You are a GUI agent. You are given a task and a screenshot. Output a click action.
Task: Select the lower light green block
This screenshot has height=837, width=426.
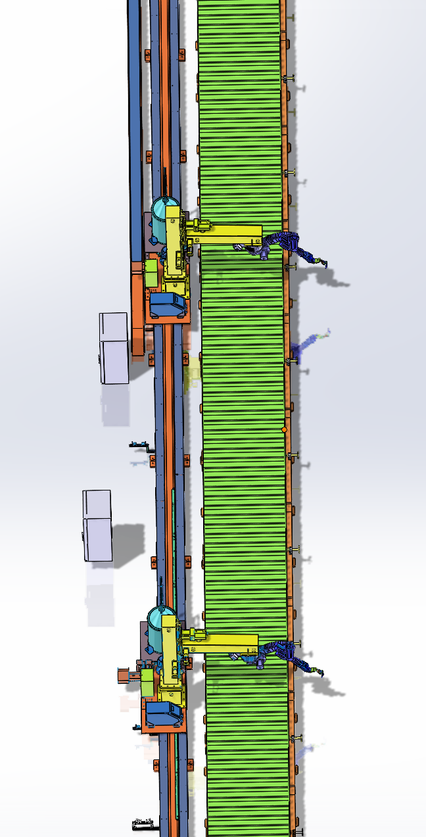(x=147, y=682)
